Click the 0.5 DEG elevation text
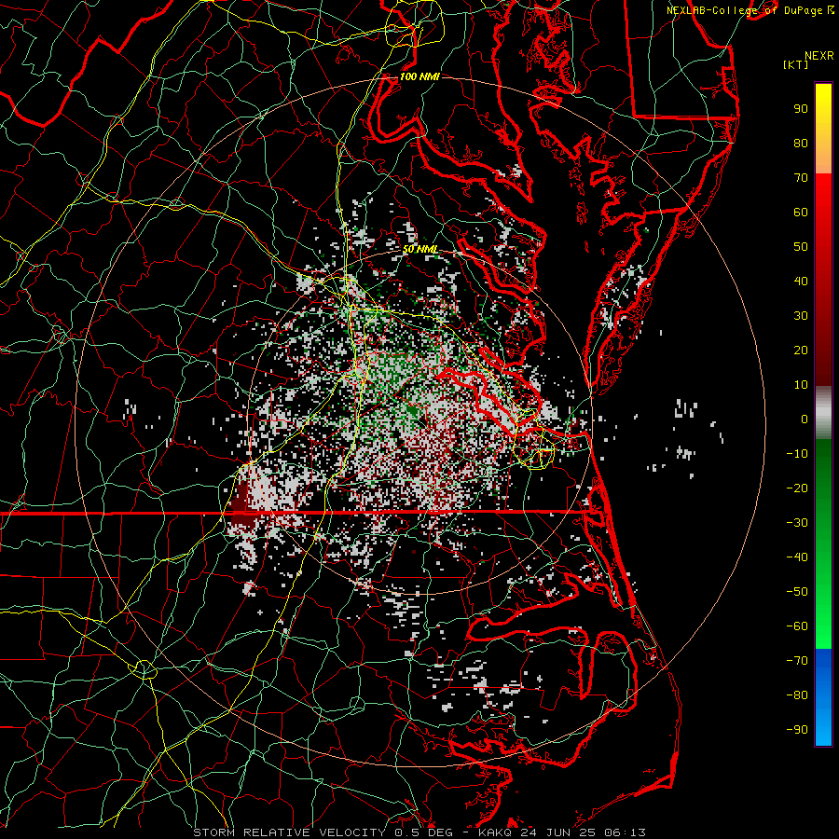Image resolution: width=839 pixels, height=839 pixels. [423, 832]
